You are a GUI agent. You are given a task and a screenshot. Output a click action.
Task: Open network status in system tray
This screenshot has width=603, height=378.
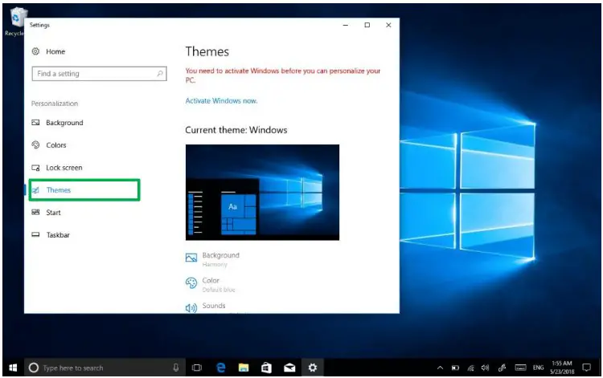[x=470, y=368]
